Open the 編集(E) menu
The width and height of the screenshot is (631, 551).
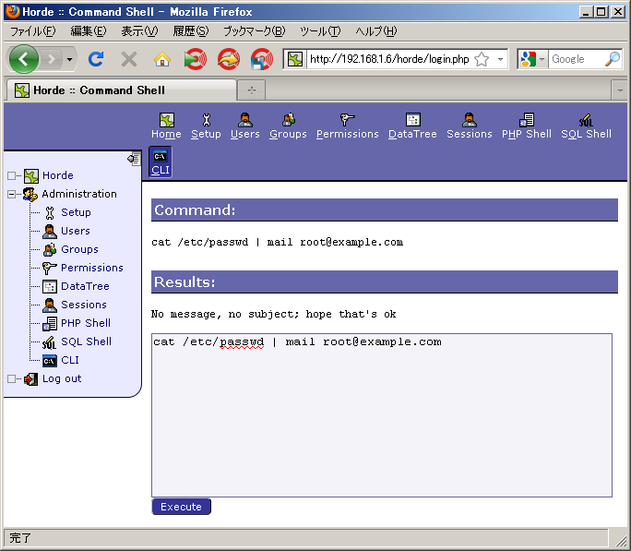point(89,31)
